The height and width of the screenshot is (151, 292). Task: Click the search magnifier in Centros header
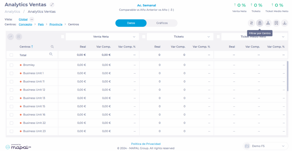(52, 47)
